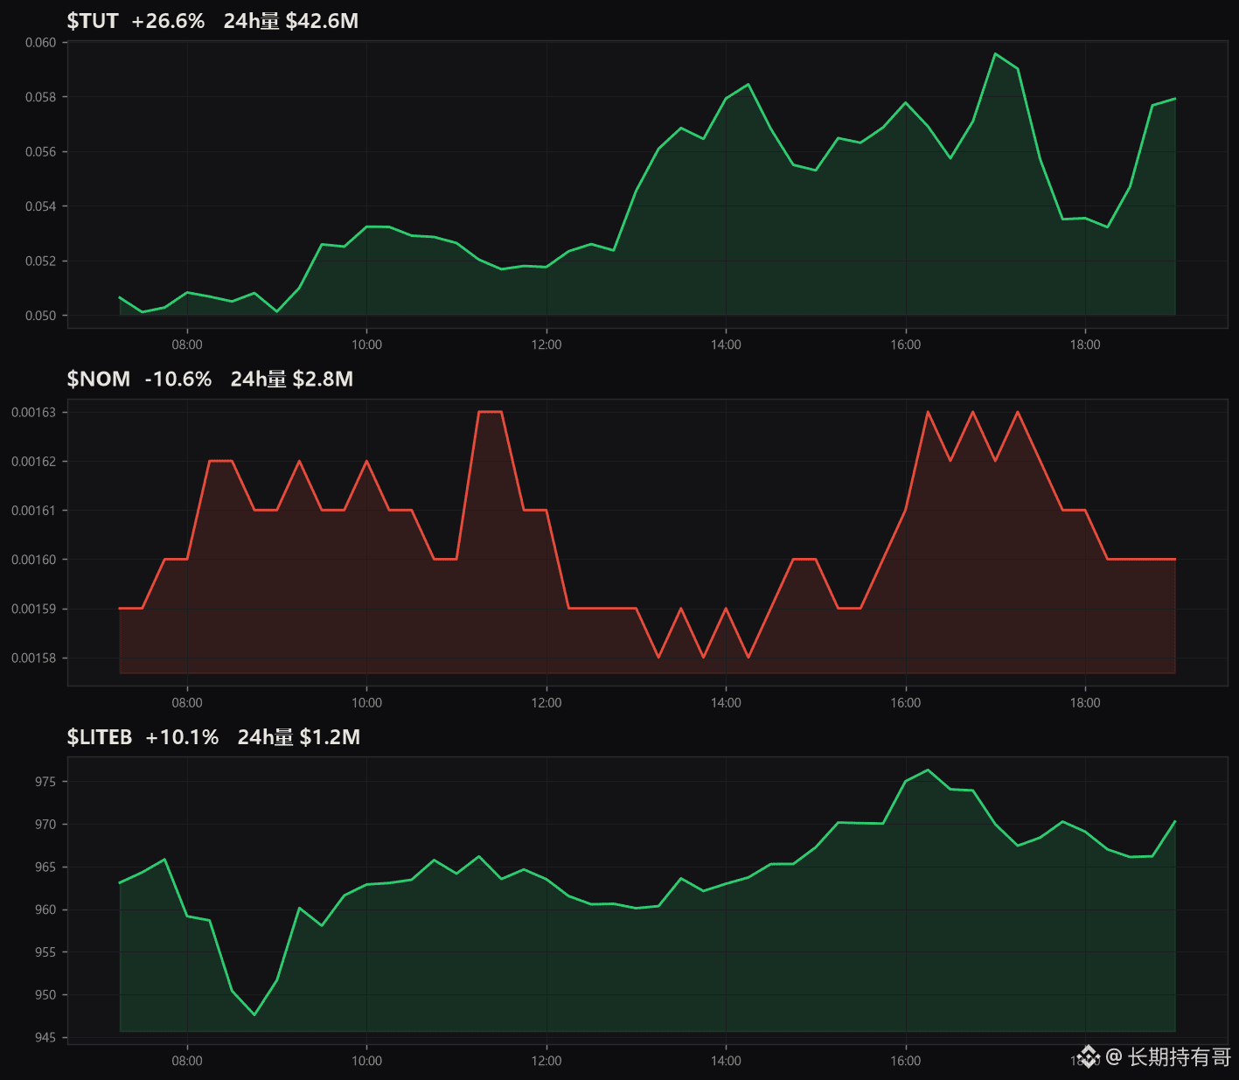Click the 0.00162 price axis label
The height and width of the screenshot is (1080, 1239).
coord(33,461)
